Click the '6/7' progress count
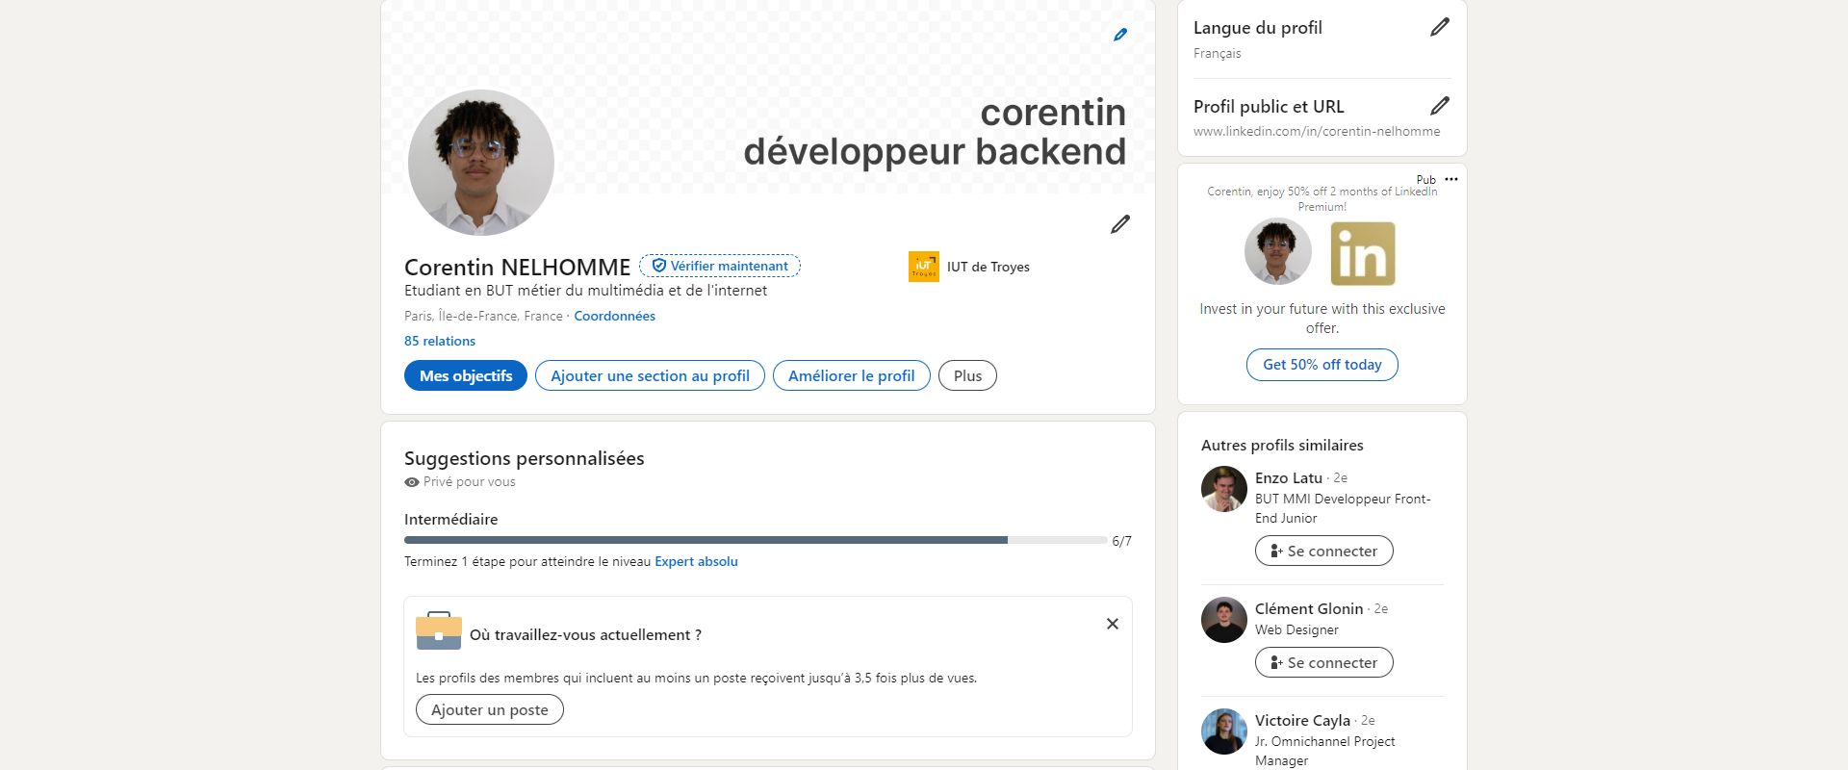 pos(1121,541)
